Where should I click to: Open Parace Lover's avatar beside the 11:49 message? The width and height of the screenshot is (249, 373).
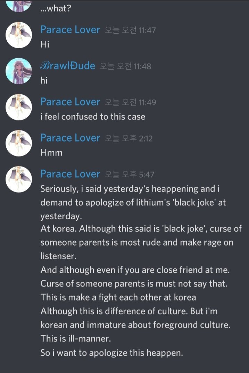pos(19,107)
